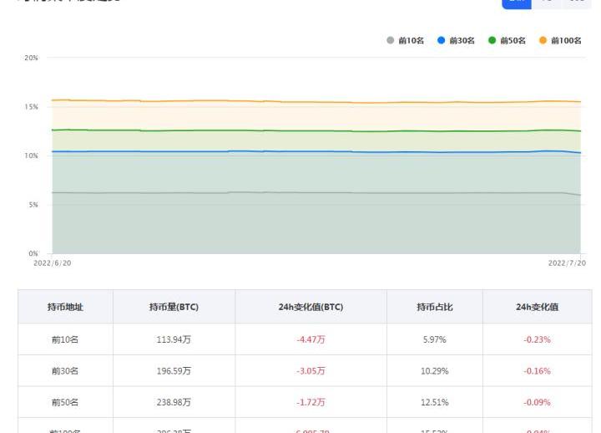Click the 10% y-axis label

pos(31,155)
